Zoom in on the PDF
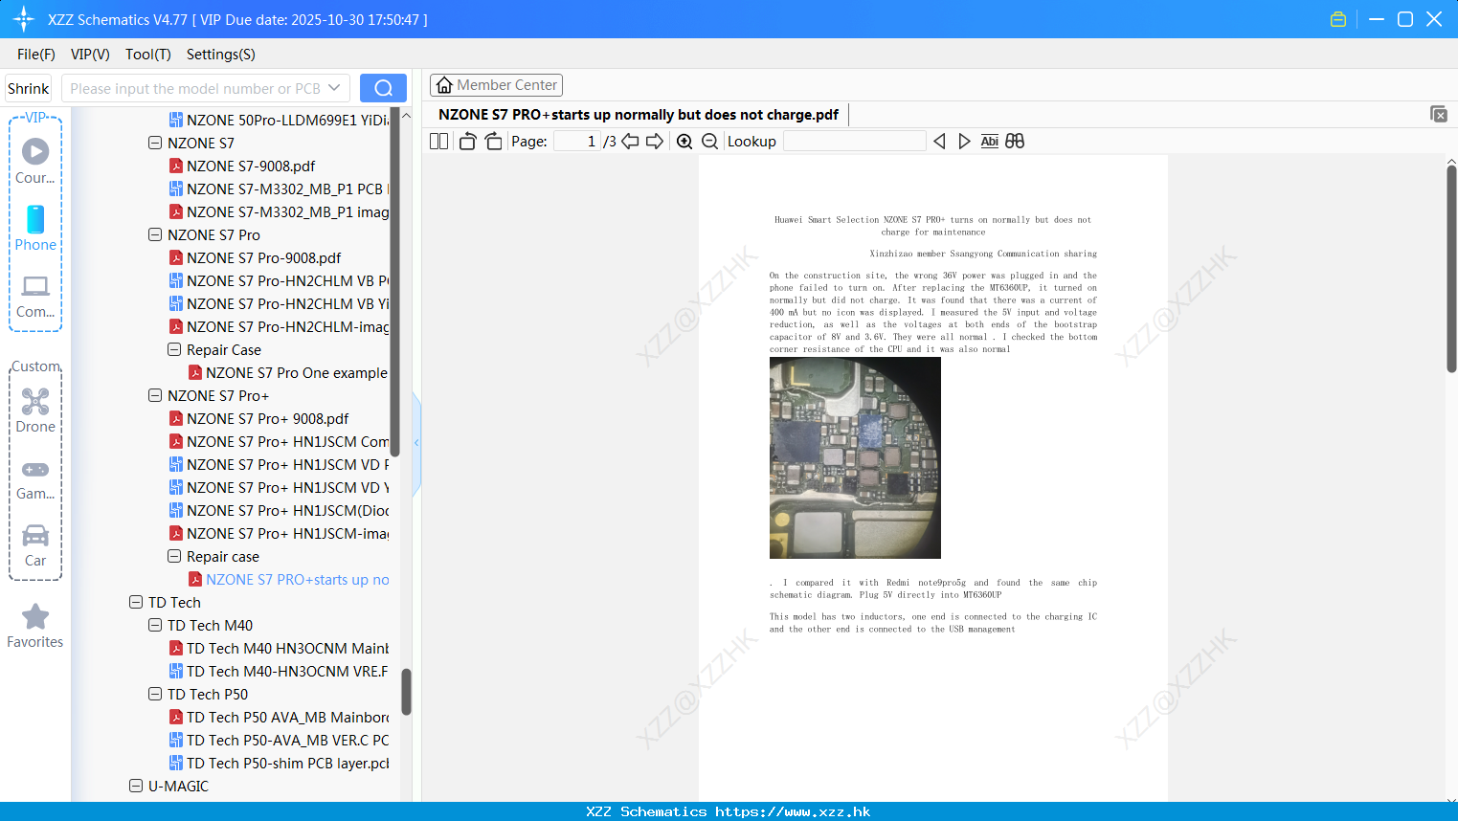Image resolution: width=1458 pixels, height=821 pixels. coord(684,141)
